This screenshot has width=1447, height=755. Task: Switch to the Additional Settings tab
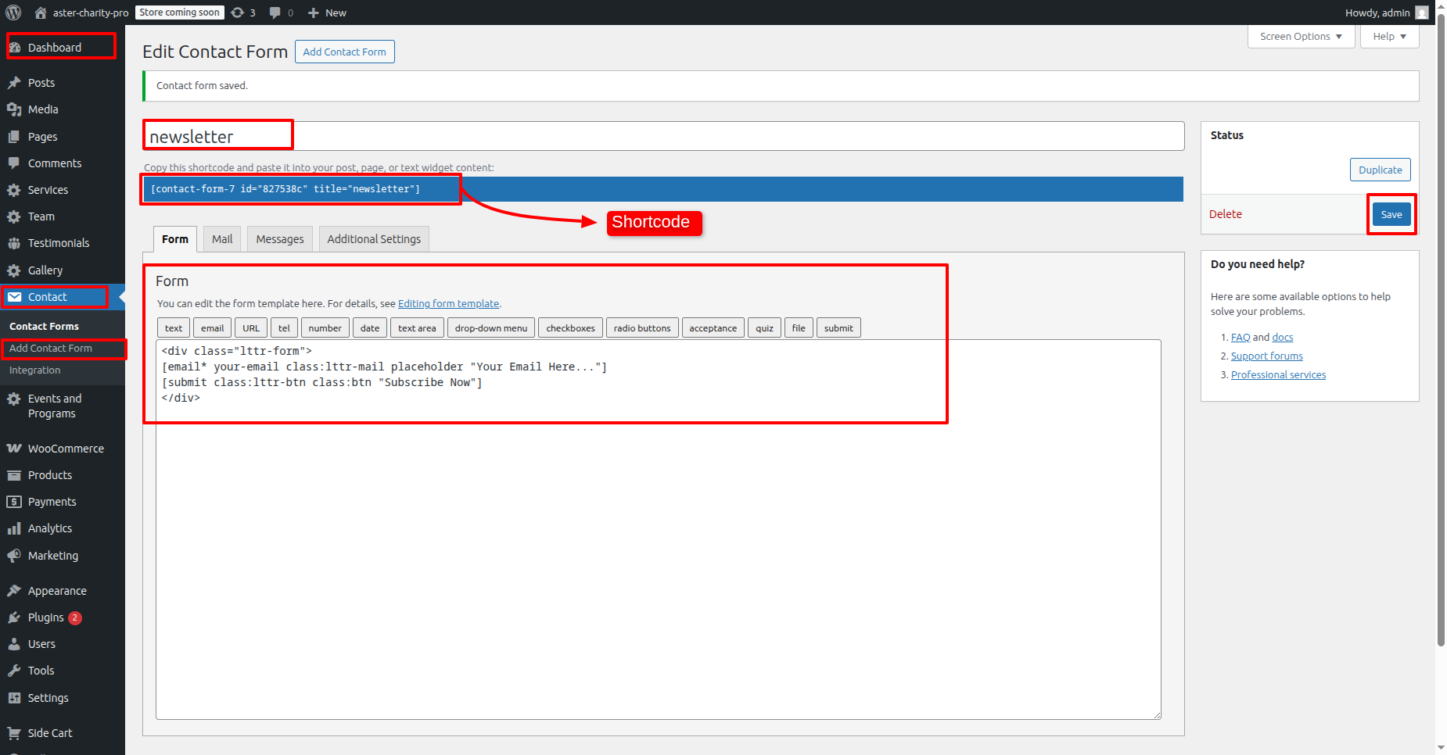click(374, 239)
